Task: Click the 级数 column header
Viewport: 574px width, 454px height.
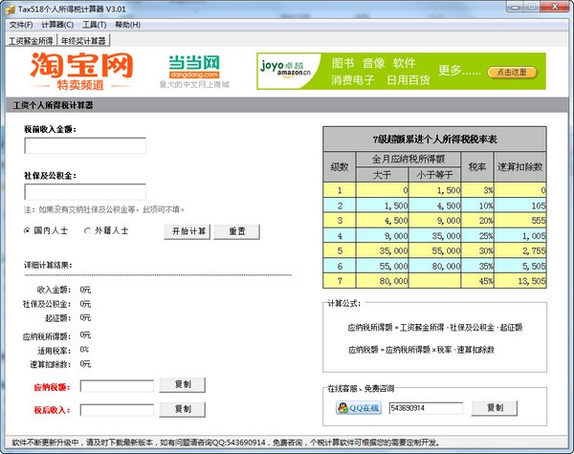Action: pyautogui.click(x=340, y=167)
